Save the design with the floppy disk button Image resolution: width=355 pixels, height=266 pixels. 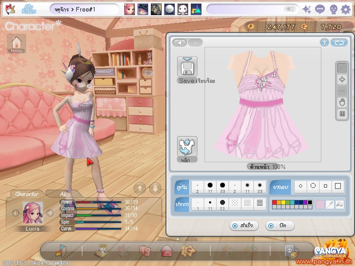coord(187,66)
